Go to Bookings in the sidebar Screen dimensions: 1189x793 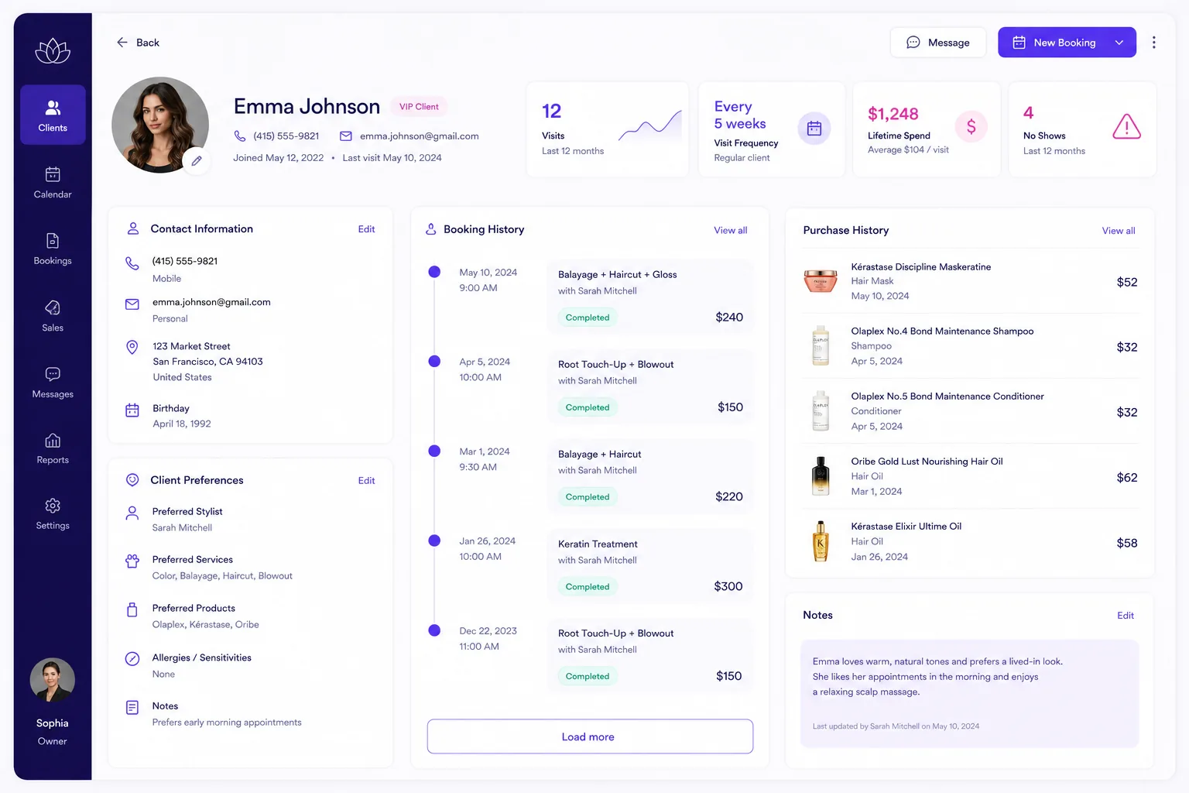pos(53,249)
